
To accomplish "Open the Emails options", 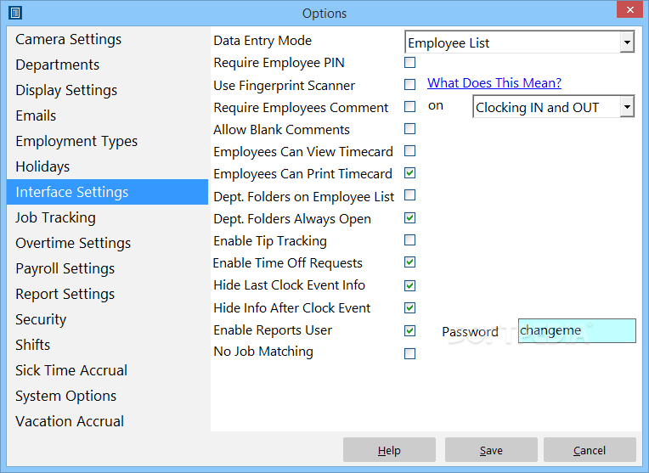I will click(x=107, y=115).
